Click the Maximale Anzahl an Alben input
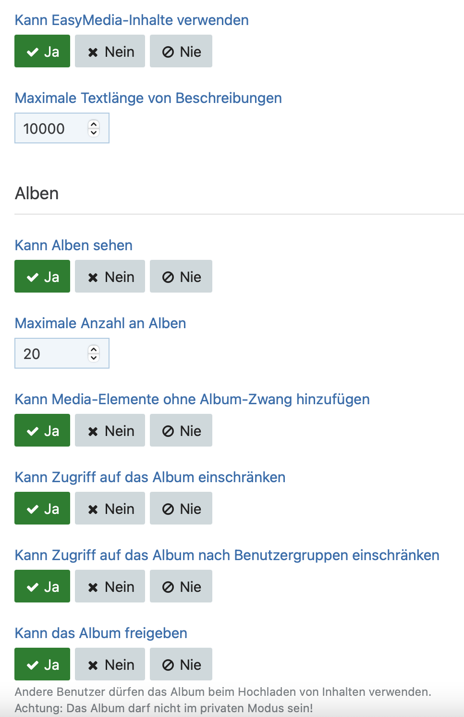 pyautogui.click(x=62, y=353)
